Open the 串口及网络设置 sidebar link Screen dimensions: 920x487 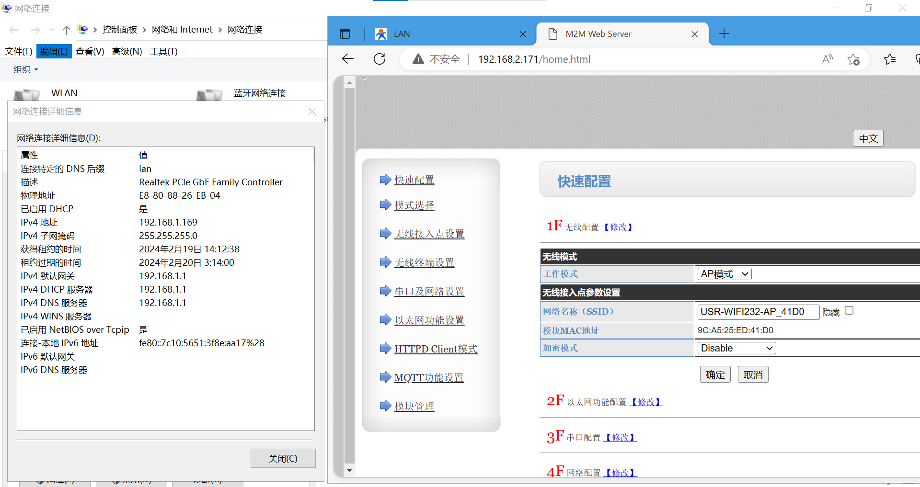[429, 292]
